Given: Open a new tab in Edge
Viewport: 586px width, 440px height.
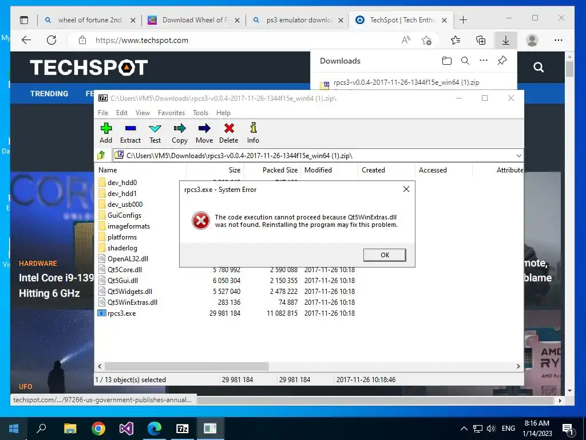Looking at the screenshot, I should [463, 20].
